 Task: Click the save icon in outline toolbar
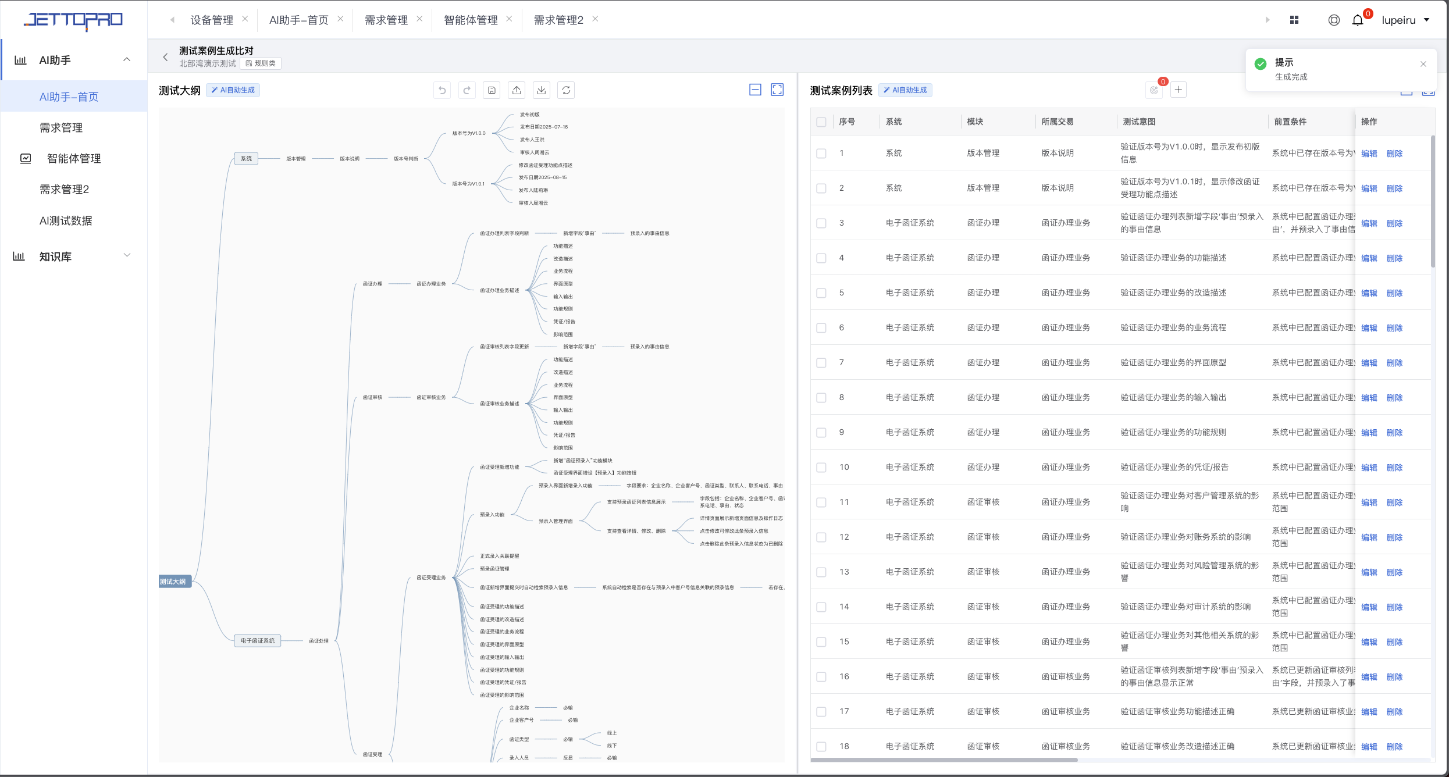492,90
